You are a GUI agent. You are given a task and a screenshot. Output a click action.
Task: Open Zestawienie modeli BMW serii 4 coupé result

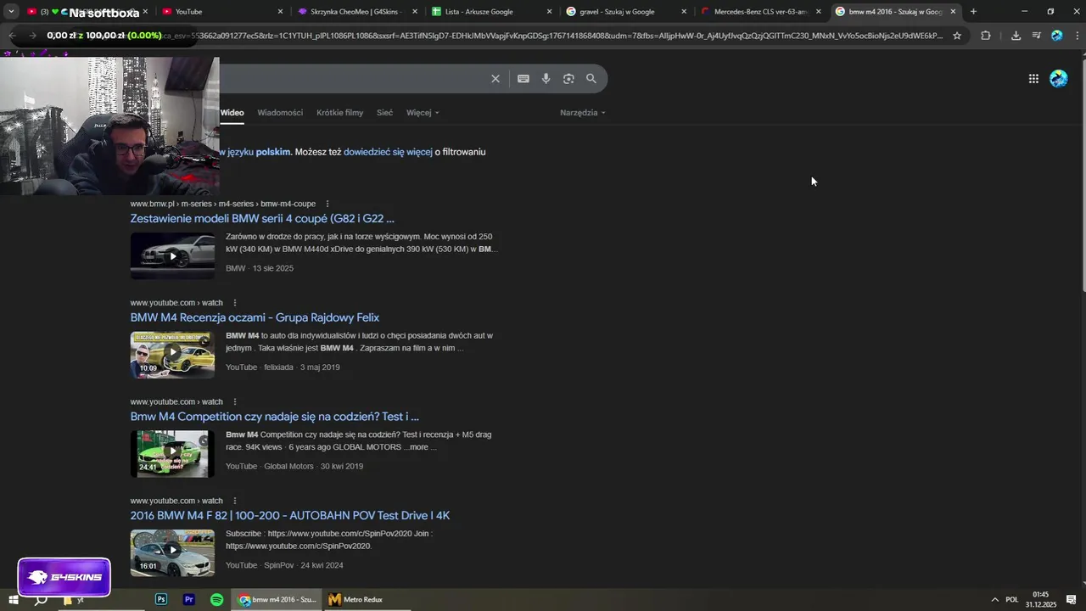(262, 219)
